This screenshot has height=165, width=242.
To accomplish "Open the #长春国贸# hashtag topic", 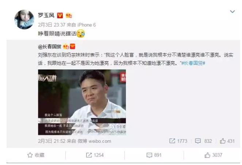I will (x=193, y=63).
